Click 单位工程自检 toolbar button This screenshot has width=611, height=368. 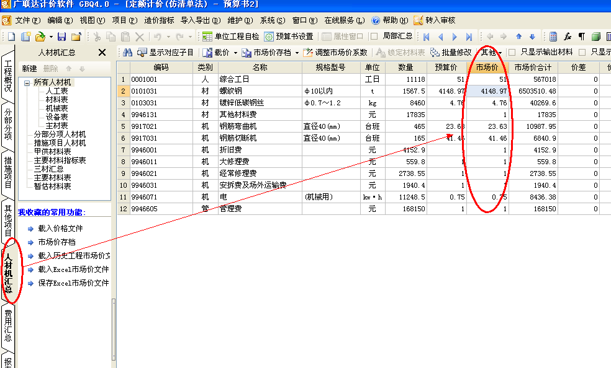[x=231, y=36]
